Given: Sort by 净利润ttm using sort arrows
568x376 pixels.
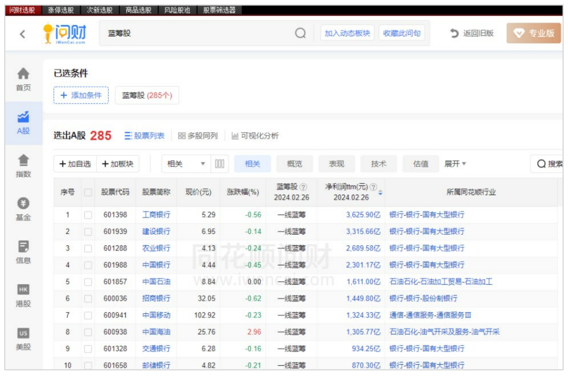Looking at the screenshot, I should 380,192.
